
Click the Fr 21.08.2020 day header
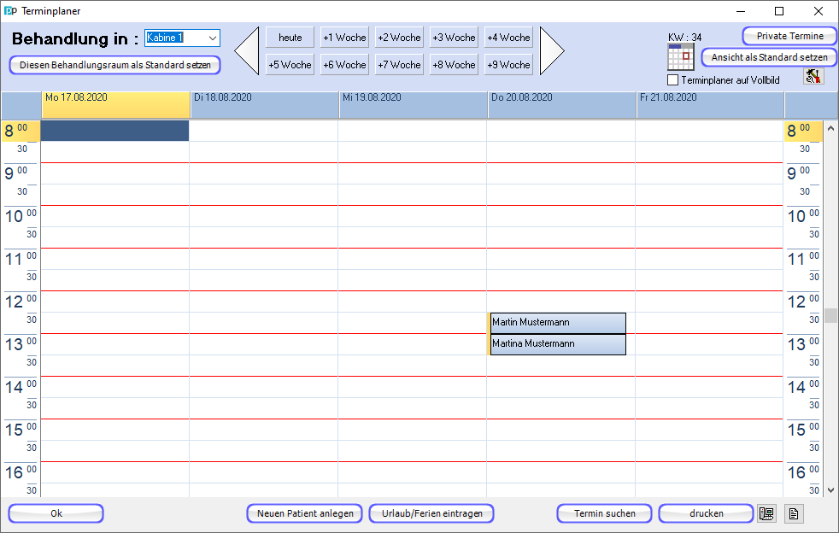click(x=711, y=104)
